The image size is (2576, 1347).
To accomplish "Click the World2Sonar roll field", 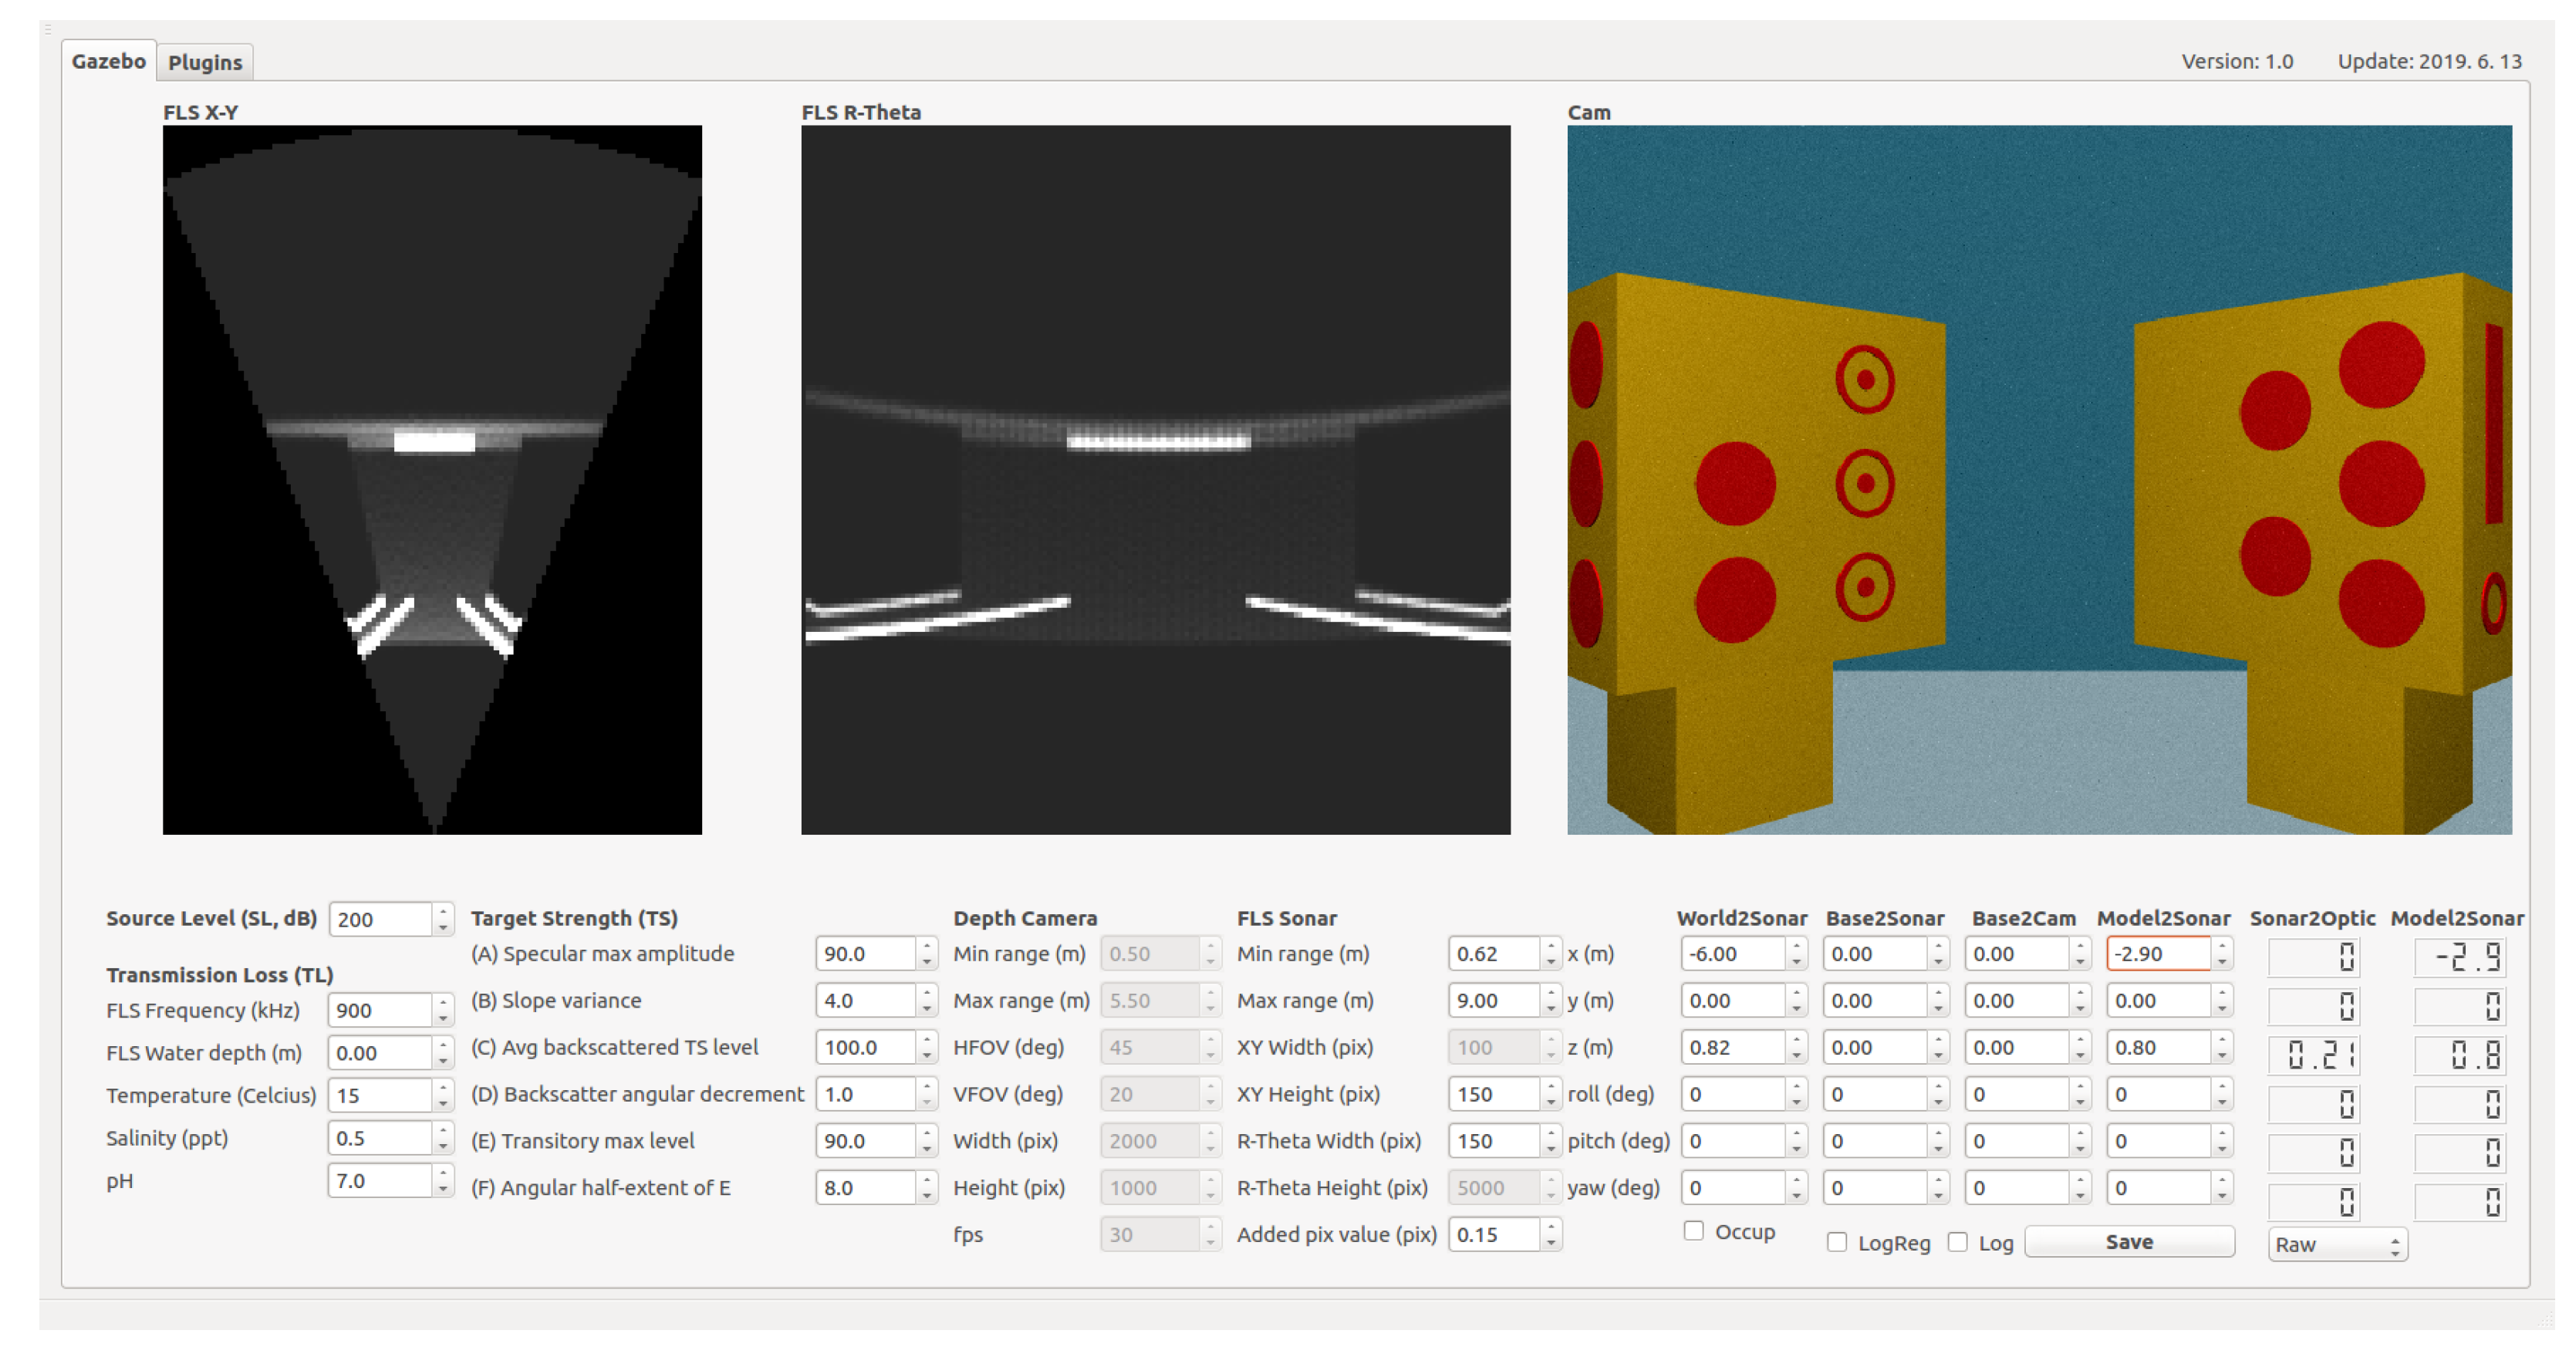I will point(1734,1094).
